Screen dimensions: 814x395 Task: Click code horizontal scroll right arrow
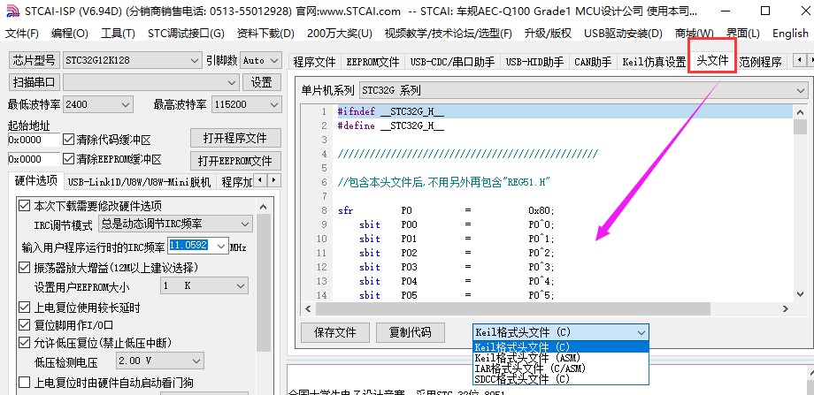click(x=786, y=308)
